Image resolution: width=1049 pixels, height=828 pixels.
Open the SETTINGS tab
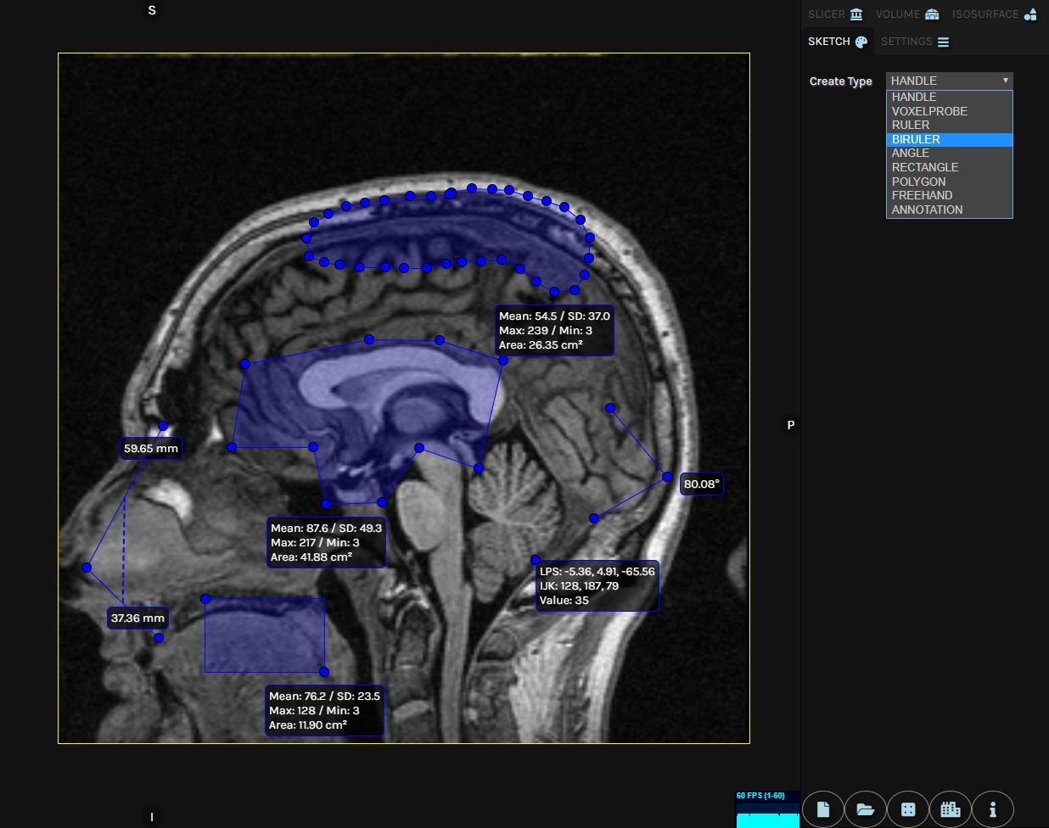click(915, 42)
